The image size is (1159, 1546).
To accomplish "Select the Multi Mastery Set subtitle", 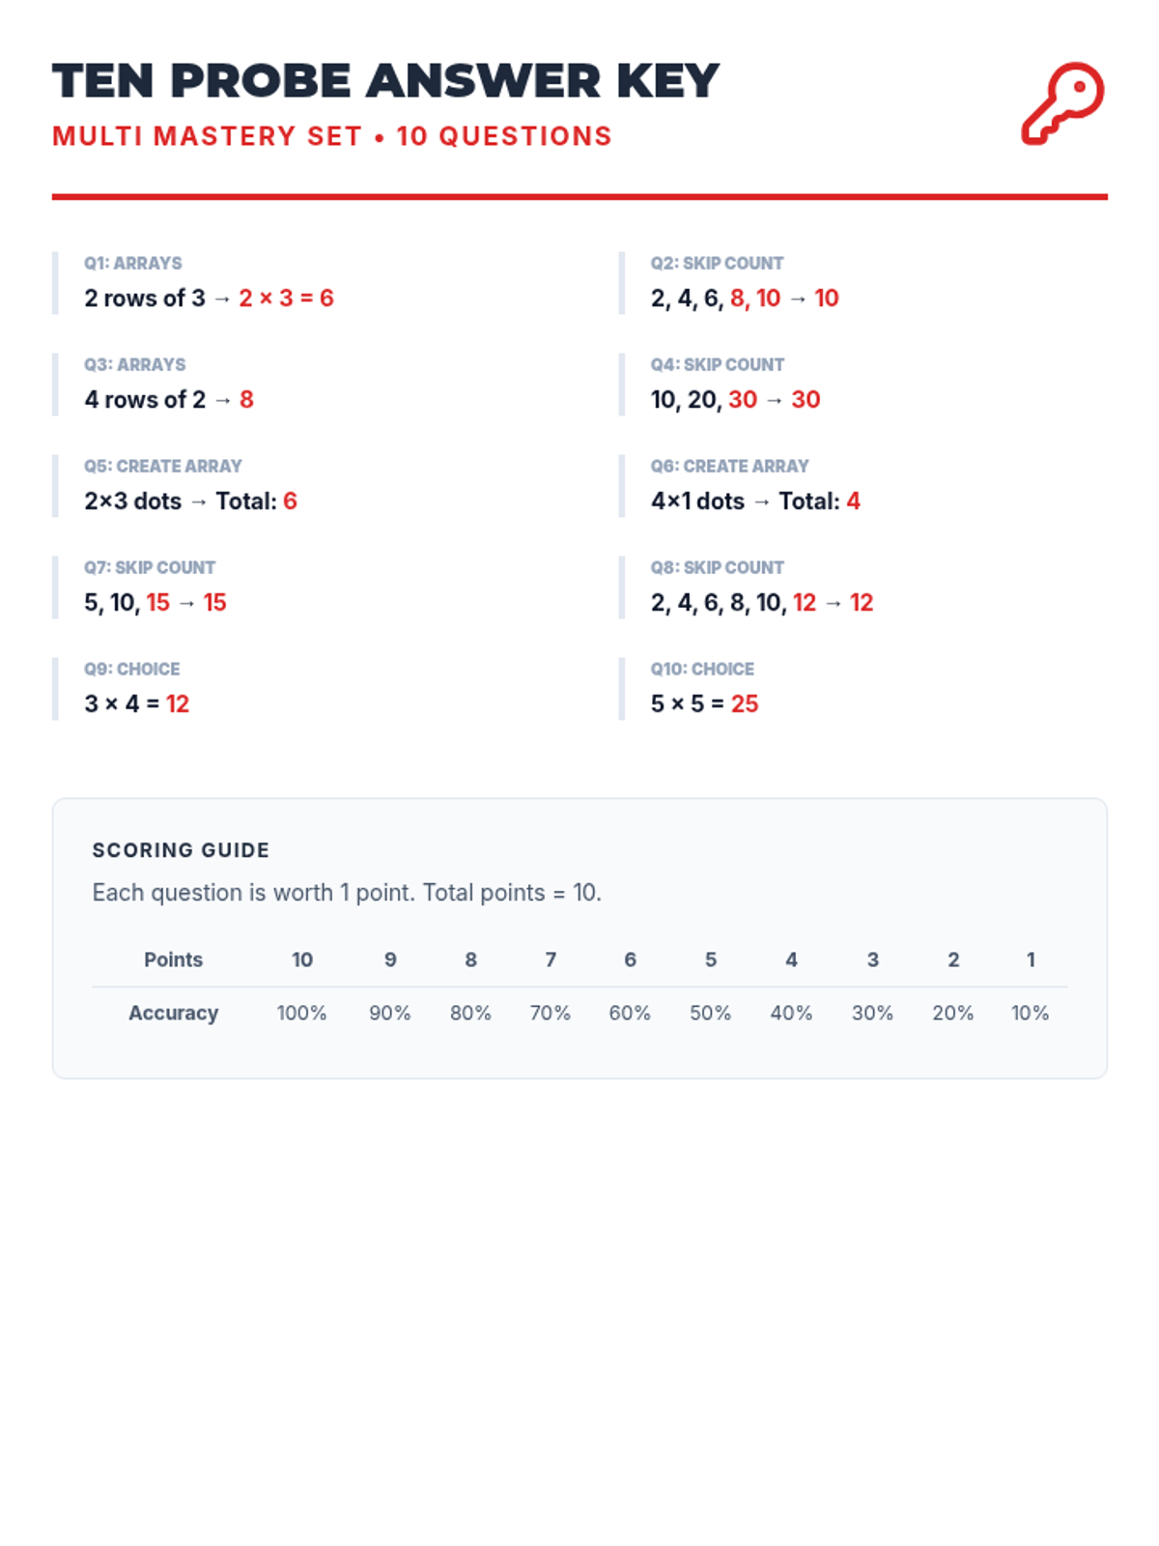I will 331,136.
